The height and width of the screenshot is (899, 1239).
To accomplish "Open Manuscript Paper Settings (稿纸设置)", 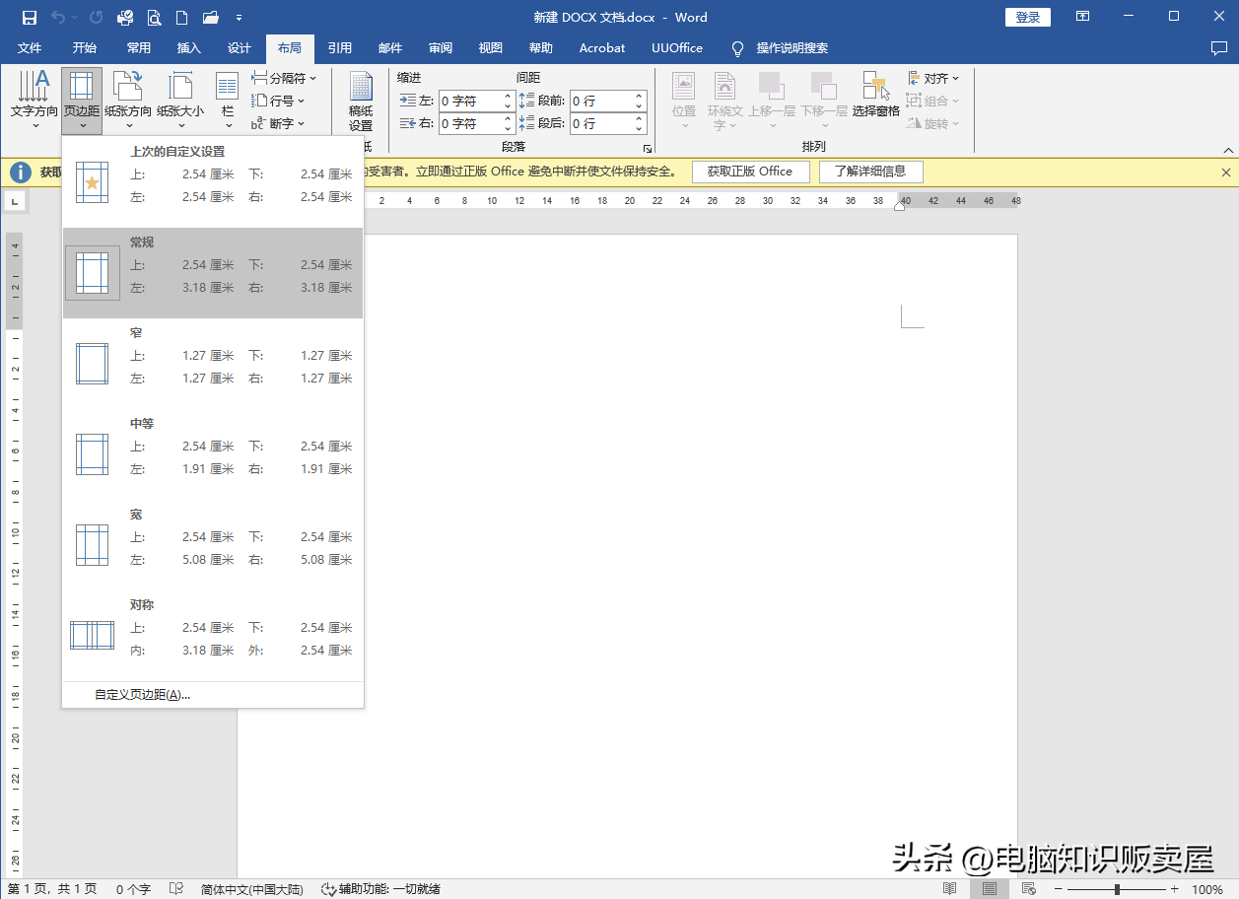I will click(x=361, y=102).
